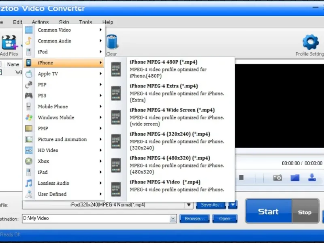
Task: Click phone icon beside iPhone MPEG-4 Extra
Action: pos(116,93)
